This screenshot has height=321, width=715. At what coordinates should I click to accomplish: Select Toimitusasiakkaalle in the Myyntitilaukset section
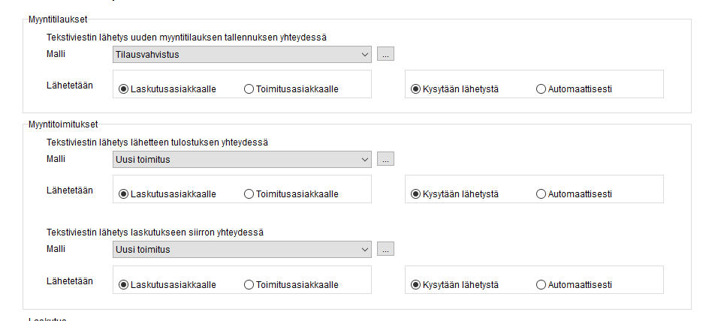pyautogui.click(x=249, y=89)
